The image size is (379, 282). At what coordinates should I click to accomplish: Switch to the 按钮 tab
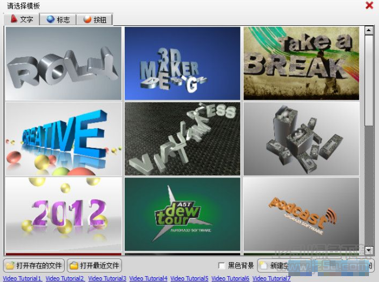click(95, 19)
